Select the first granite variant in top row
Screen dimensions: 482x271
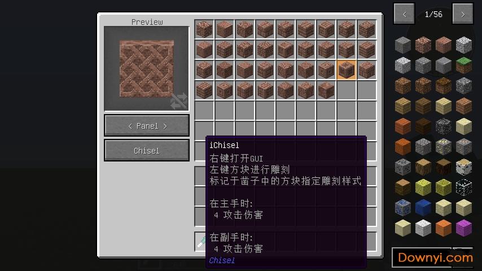pyautogui.click(x=204, y=29)
